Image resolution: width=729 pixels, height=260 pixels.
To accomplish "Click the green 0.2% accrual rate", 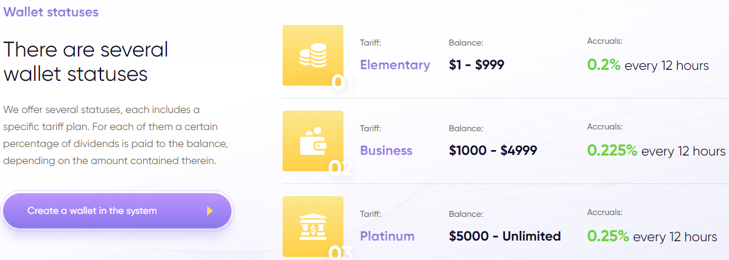I will [x=604, y=65].
